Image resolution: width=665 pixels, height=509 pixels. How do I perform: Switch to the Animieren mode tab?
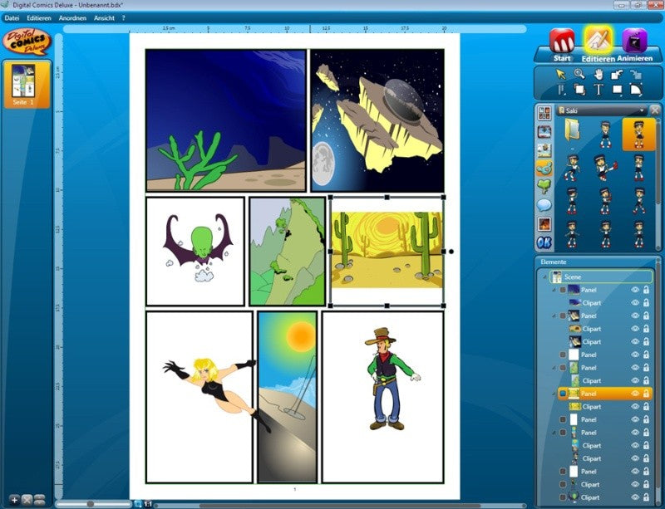634,46
